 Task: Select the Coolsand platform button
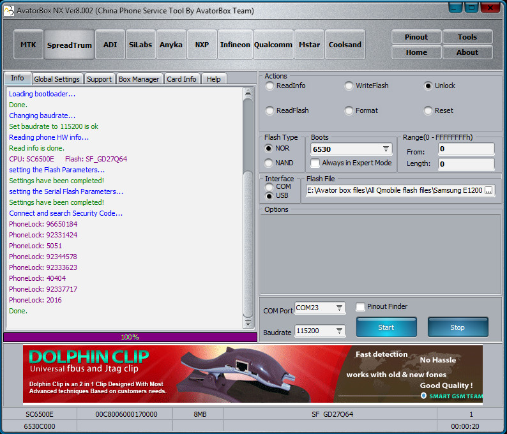345,45
